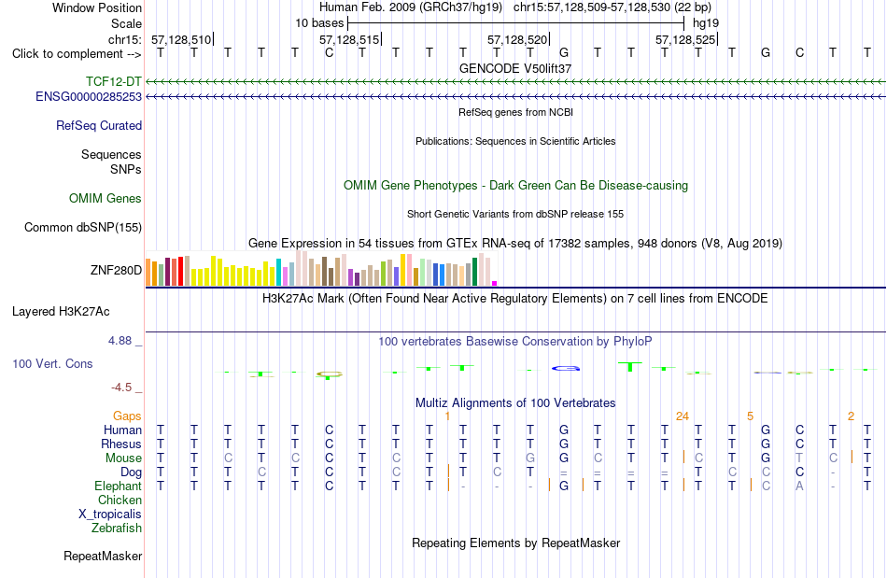
Task: Click the GTEx Gene Expression in 54 tissues title
Action: click(515, 244)
